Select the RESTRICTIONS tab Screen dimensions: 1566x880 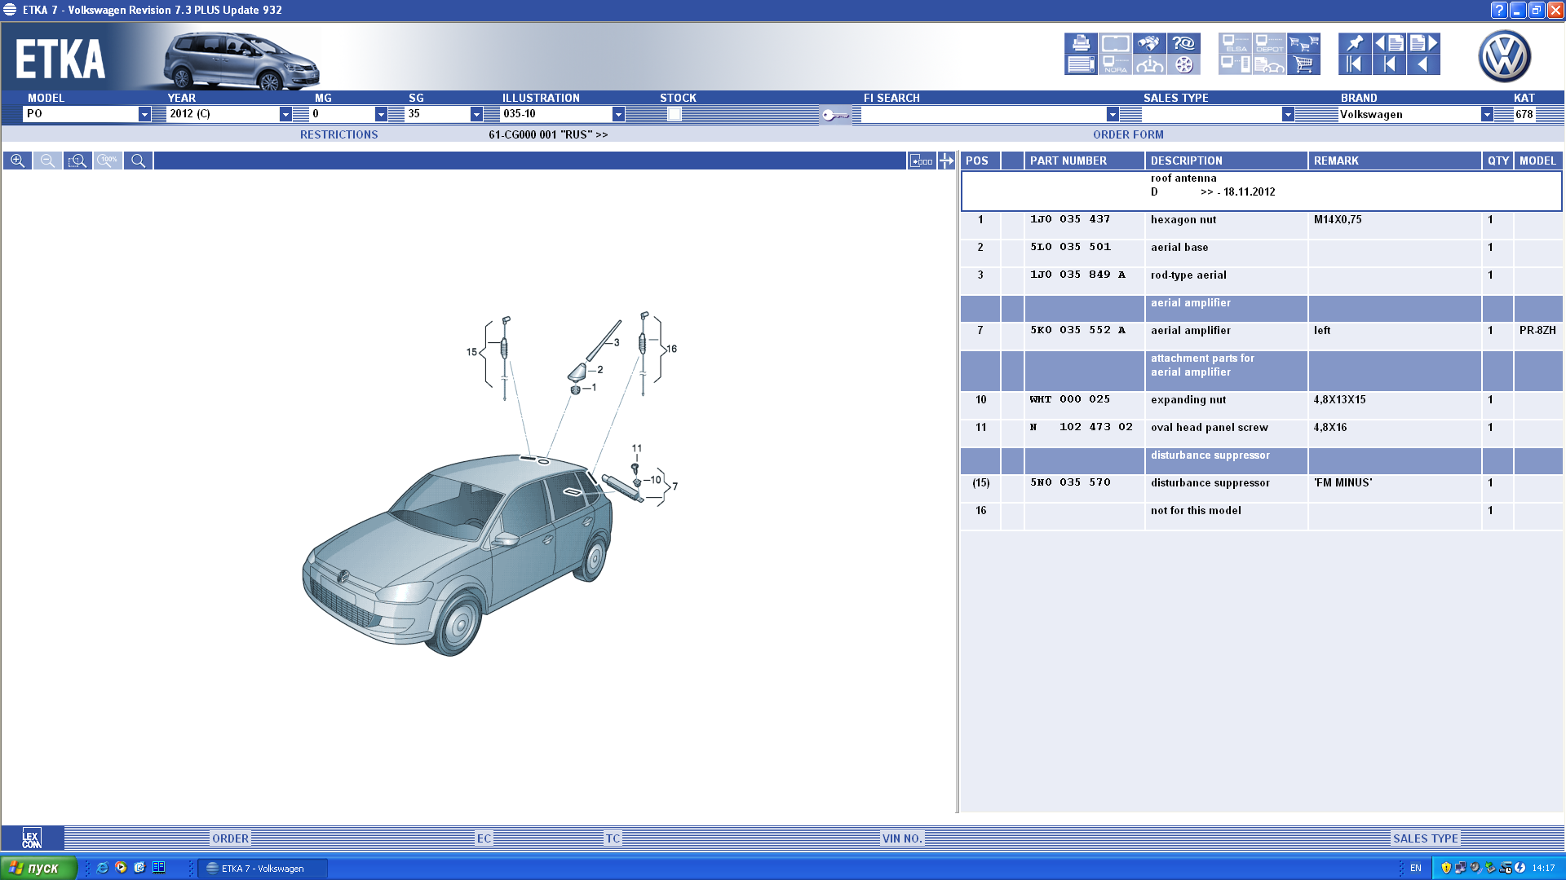(x=338, y=134)
